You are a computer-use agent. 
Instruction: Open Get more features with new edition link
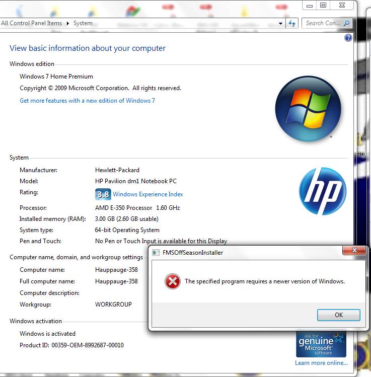[x=87, y=101]
